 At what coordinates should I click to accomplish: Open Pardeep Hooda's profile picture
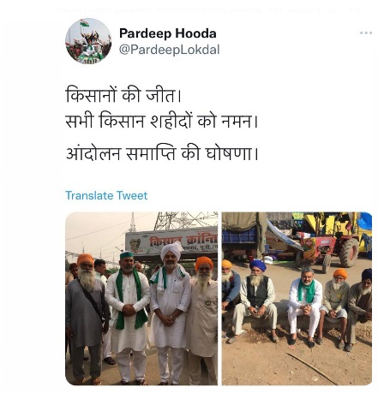point(88,41)
